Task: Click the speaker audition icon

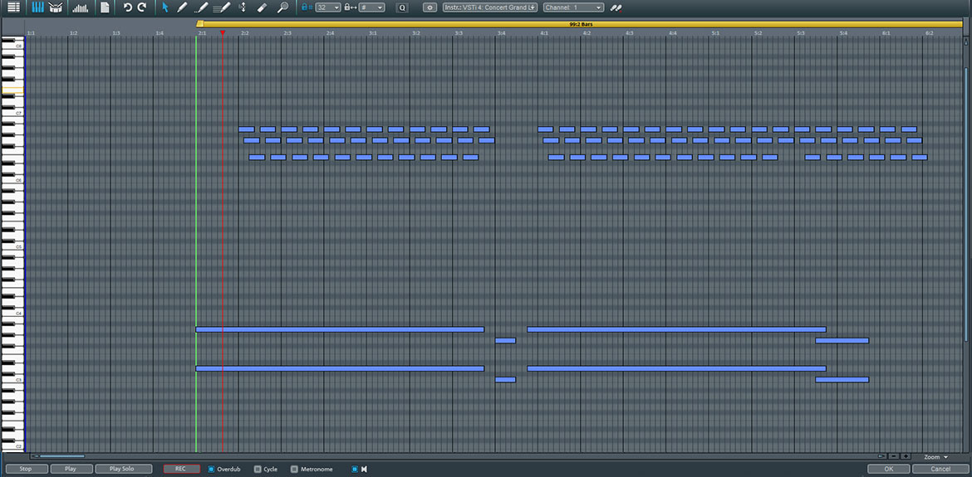Action: (365, 469)
